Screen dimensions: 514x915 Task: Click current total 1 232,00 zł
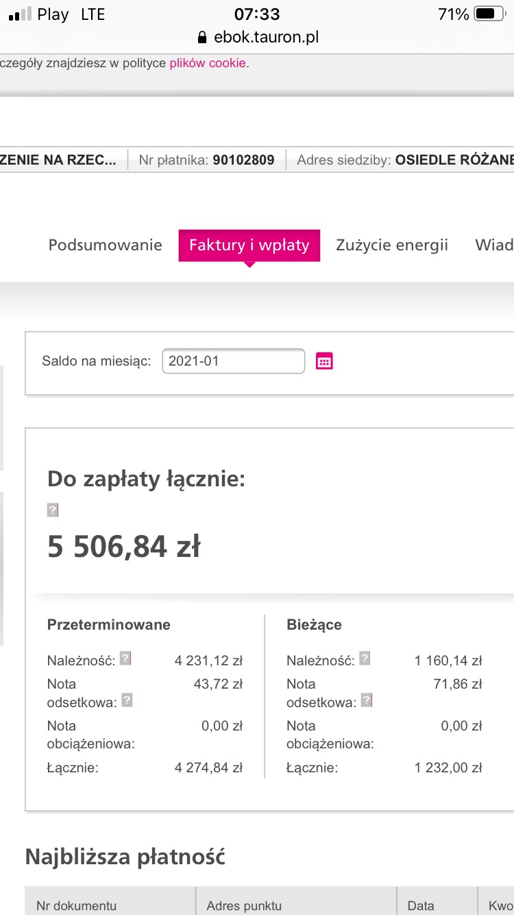[x=448, y=768]
